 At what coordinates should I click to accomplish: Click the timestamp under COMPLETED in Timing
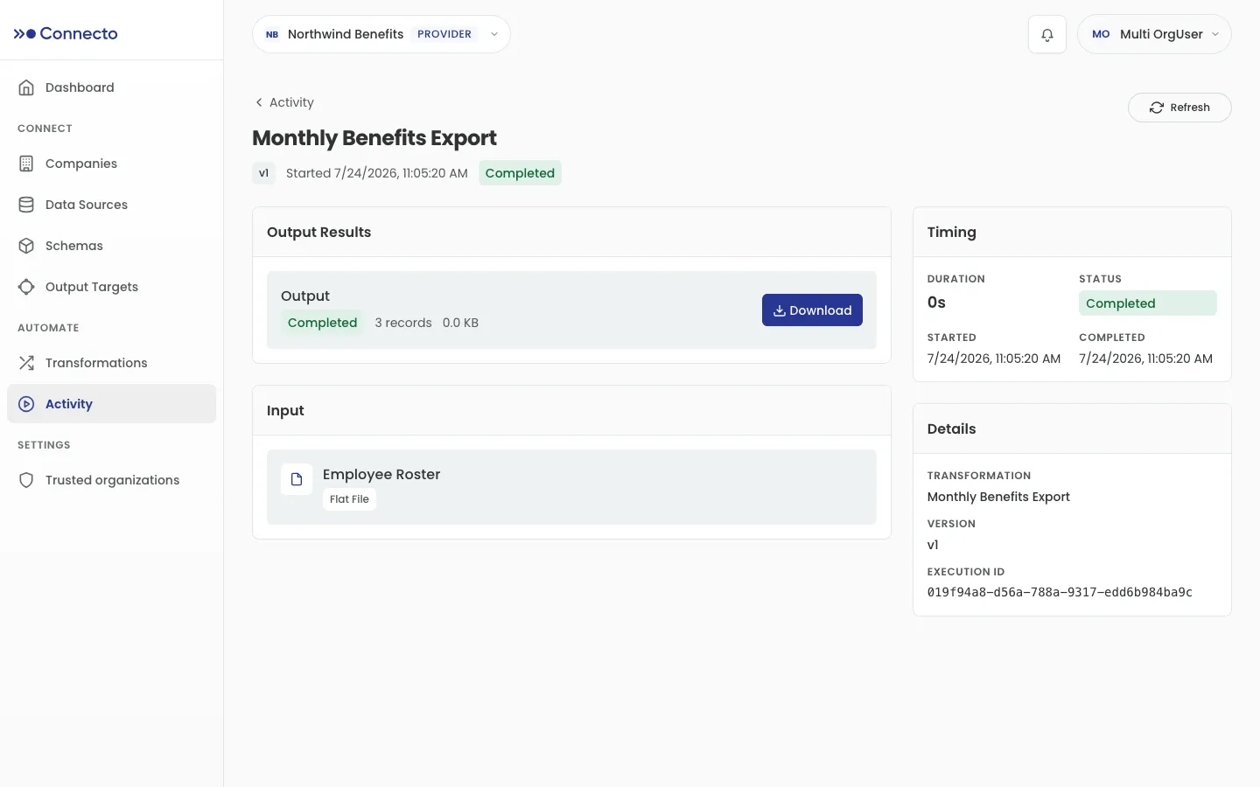pos(1145,359)
